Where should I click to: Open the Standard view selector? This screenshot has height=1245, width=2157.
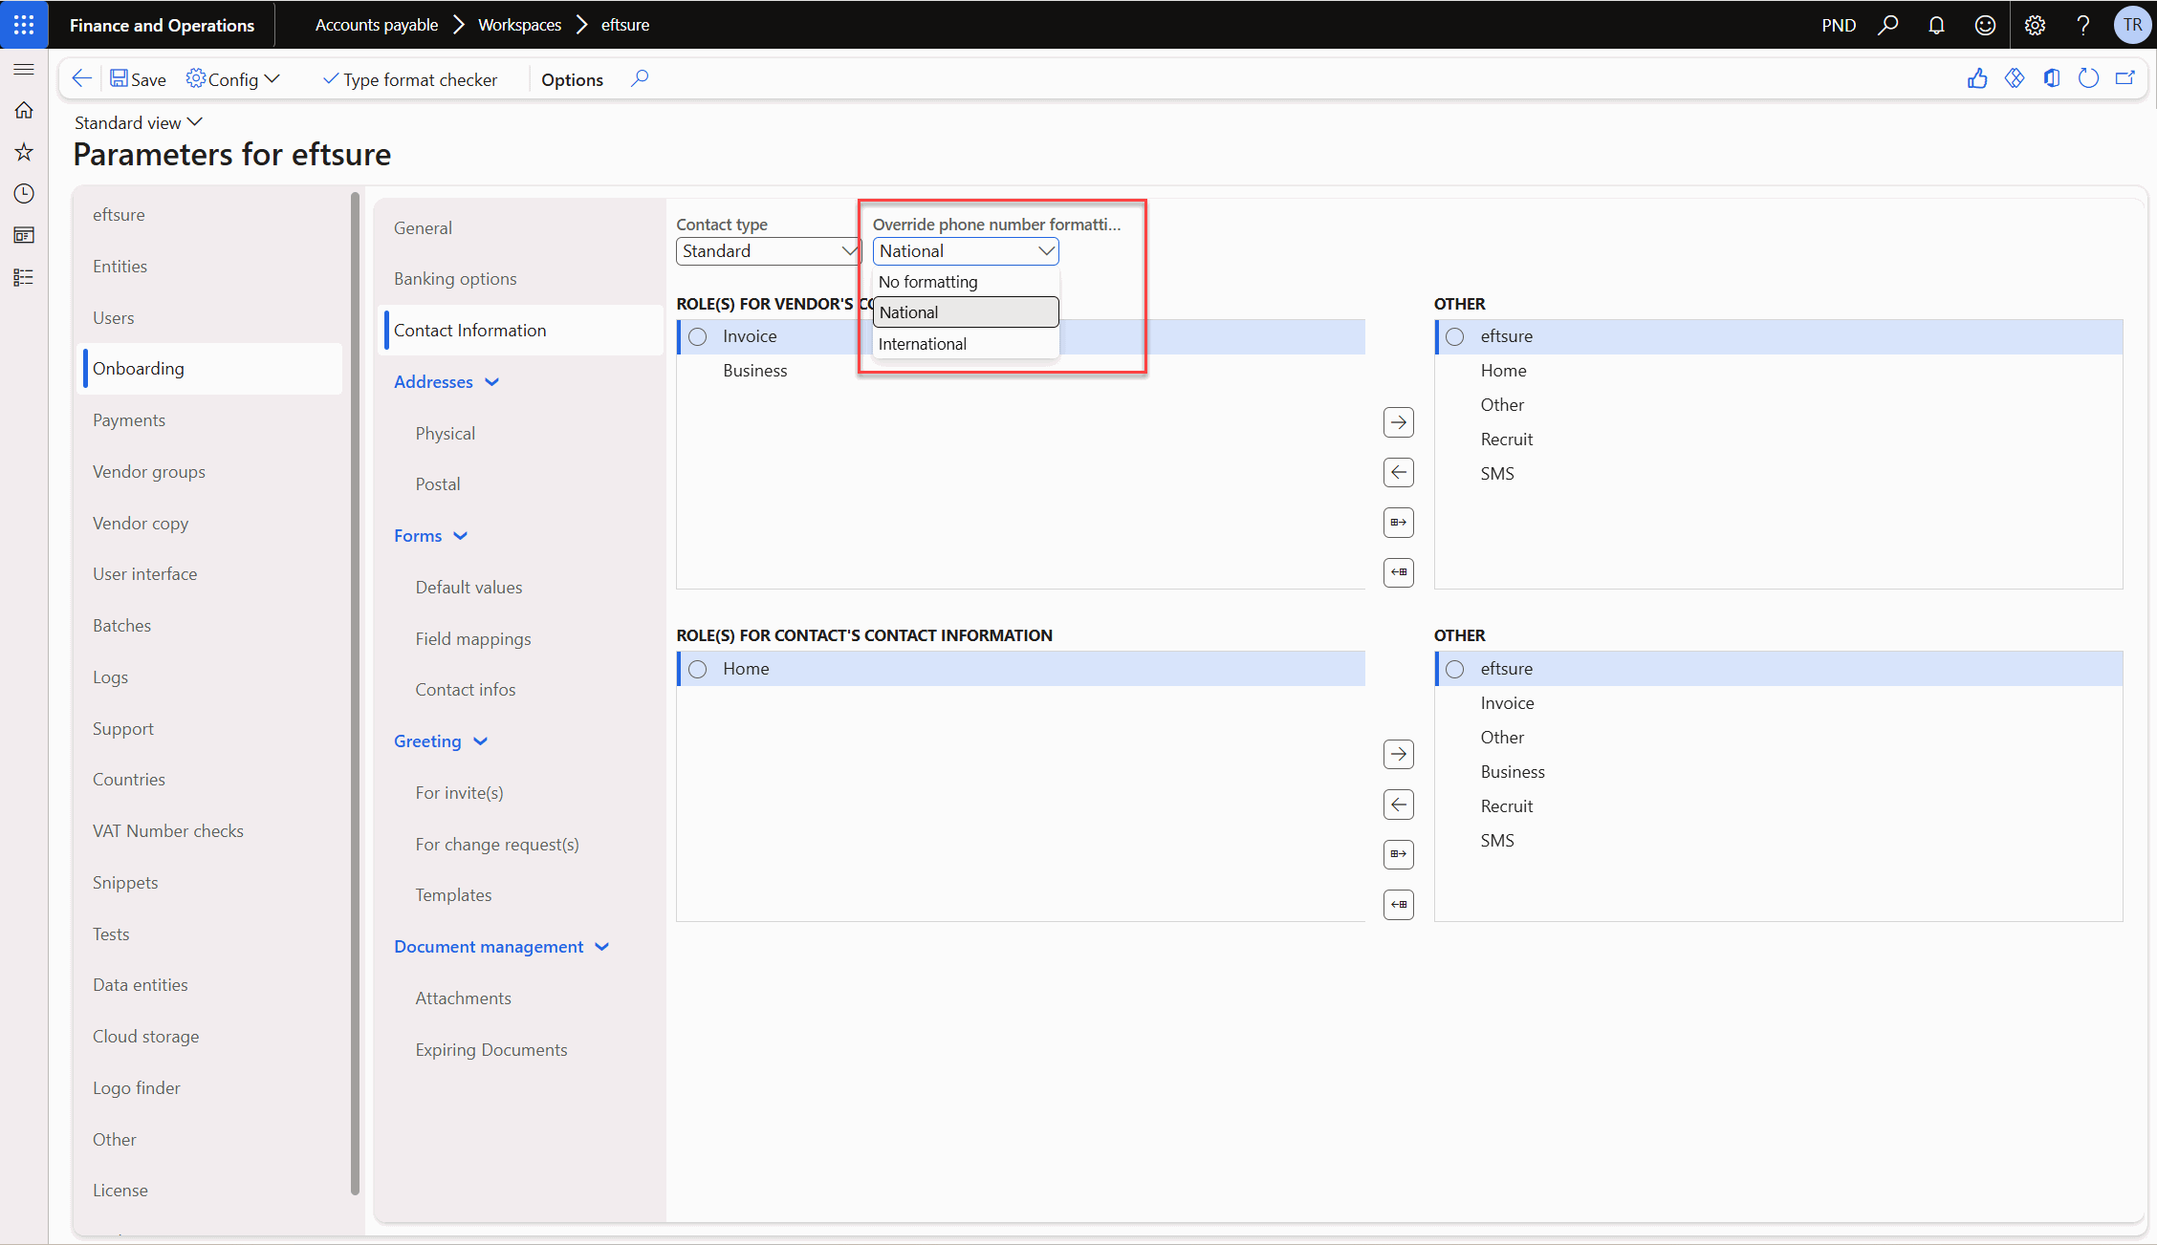[x=139, y=122]
